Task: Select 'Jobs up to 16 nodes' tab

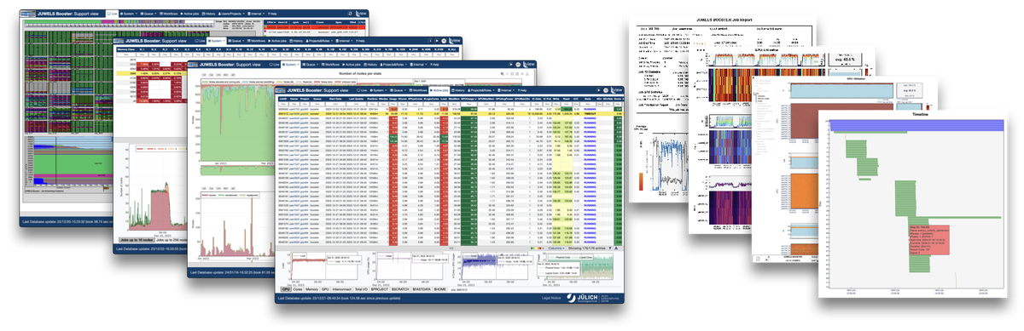Action: 137,240
